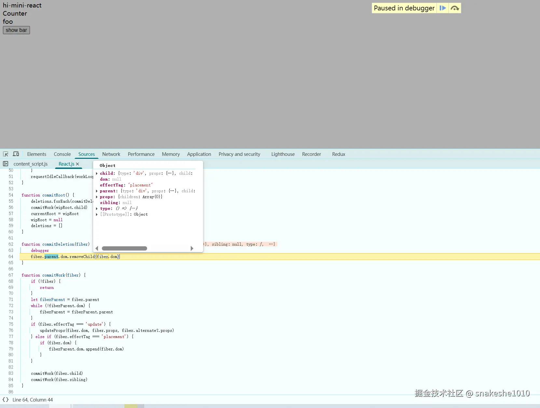Viewport: 540px width, 408px height.
Task: Click the popup horizontal scrollbar thumb
Action: pyautogui.click(x=124, y=249)
